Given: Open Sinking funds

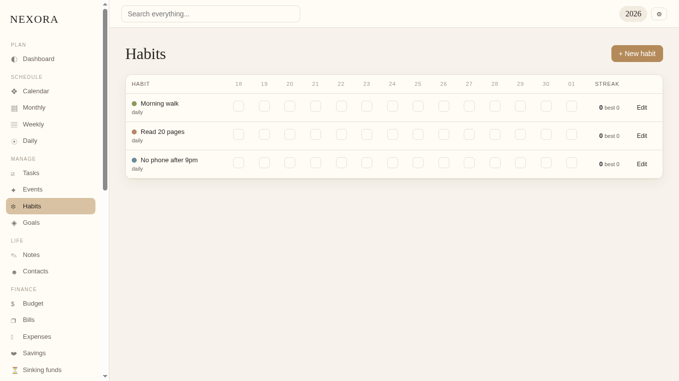Looking at the screenshot, I should click(51, 370).
